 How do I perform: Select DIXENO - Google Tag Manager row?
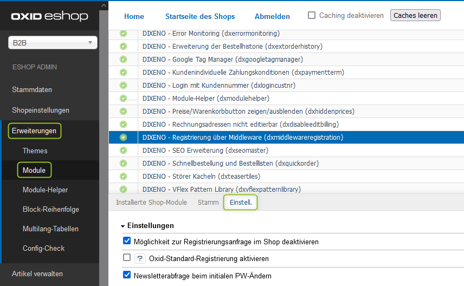click(x=286, y=60)
